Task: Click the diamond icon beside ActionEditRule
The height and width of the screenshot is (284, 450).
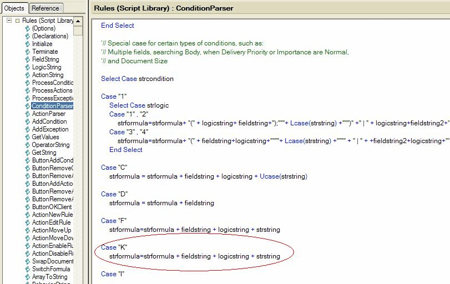Action: point(27,222)
